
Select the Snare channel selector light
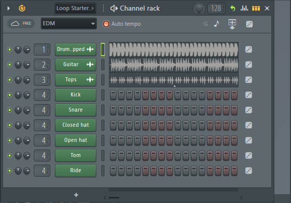[103, 110]
